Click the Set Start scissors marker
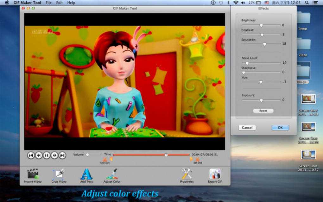The width and height of the screenshot is (323, 202). (x=104, y=159)
